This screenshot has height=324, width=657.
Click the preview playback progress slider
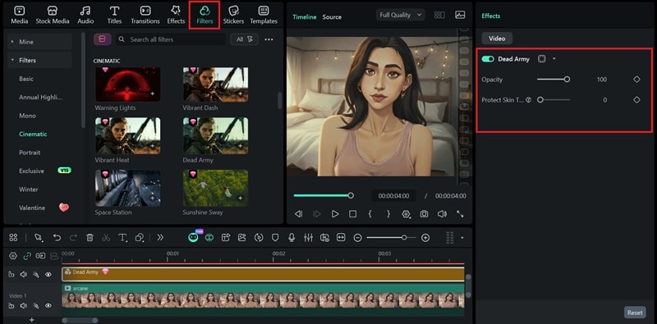pyautogui.click(x=323, y=195)
